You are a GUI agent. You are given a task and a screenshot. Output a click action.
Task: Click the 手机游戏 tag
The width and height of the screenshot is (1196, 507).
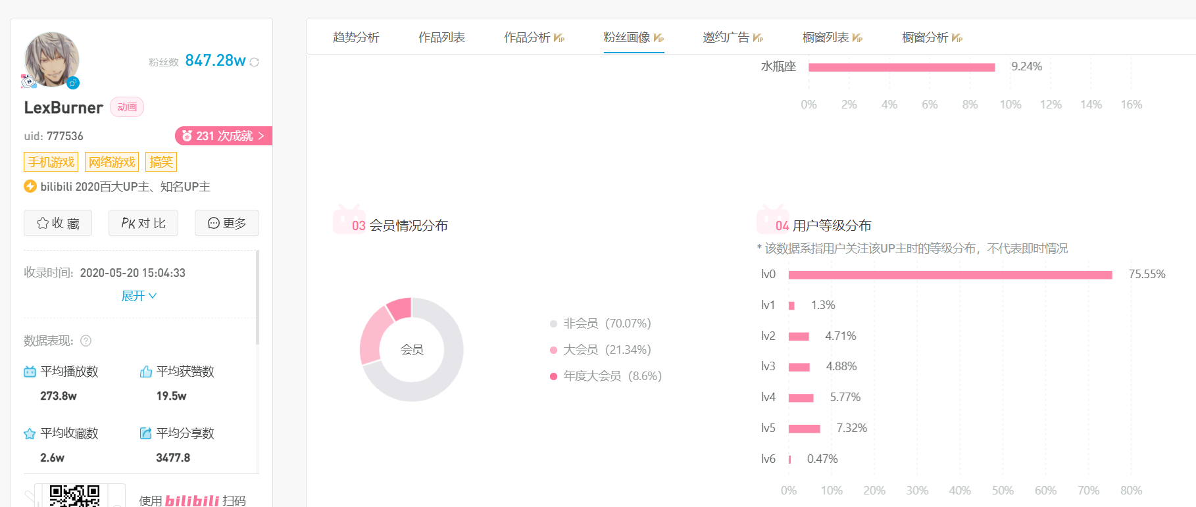tap(51, 162)
